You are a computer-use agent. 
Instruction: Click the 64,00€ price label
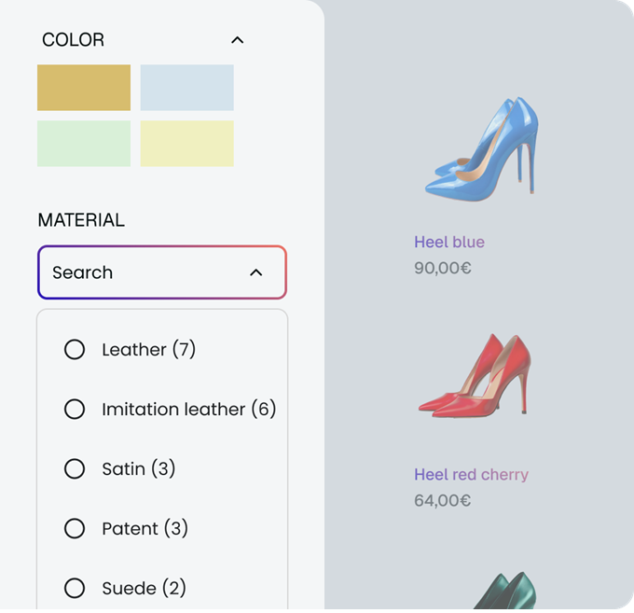pyautogui.click(x=442, y=501)
